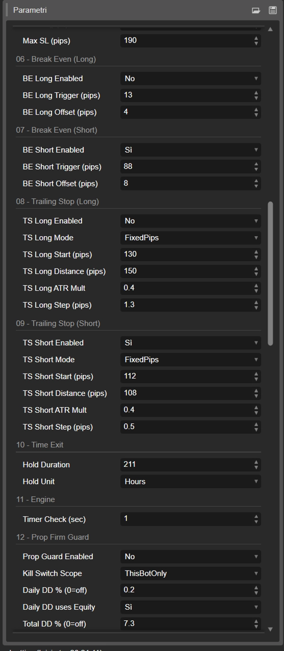Click the TS Short Distance value field

[x=186, y=393]
